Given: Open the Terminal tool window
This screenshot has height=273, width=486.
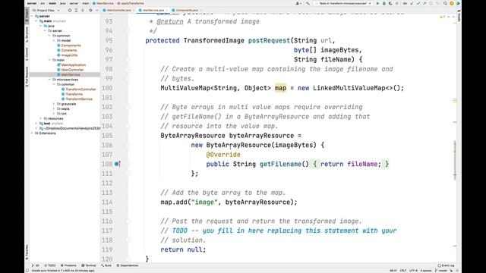Looking at the screenshot, I should [x=89, y=265].
